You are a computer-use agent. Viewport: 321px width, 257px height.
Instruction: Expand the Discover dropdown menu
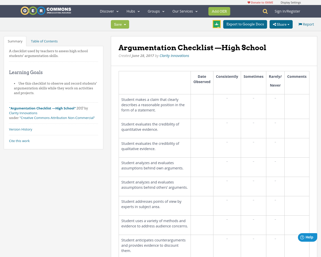[109, 11]
